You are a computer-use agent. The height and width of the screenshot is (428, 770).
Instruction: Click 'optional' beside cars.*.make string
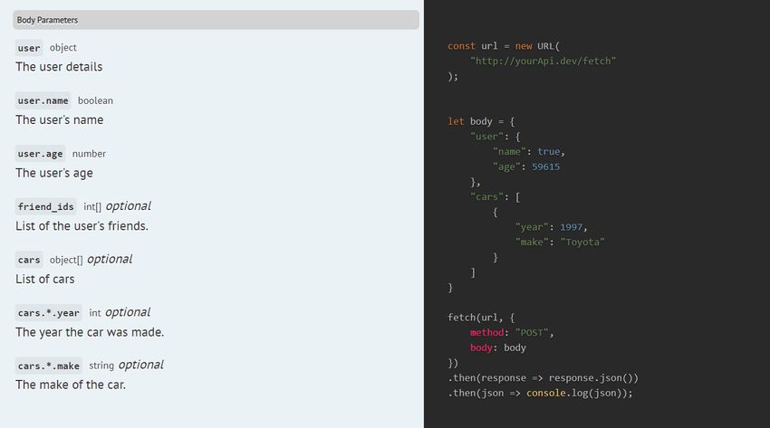141,366
